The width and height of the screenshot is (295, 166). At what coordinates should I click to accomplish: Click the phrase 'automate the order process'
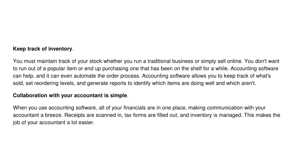pyautogui.click(x=107, y=76)
